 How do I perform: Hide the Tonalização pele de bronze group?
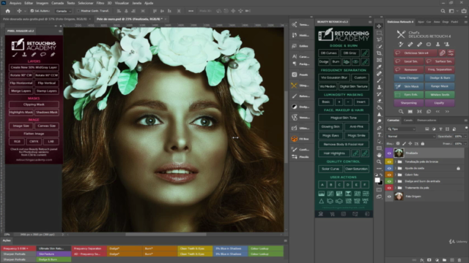click(389, 161)
